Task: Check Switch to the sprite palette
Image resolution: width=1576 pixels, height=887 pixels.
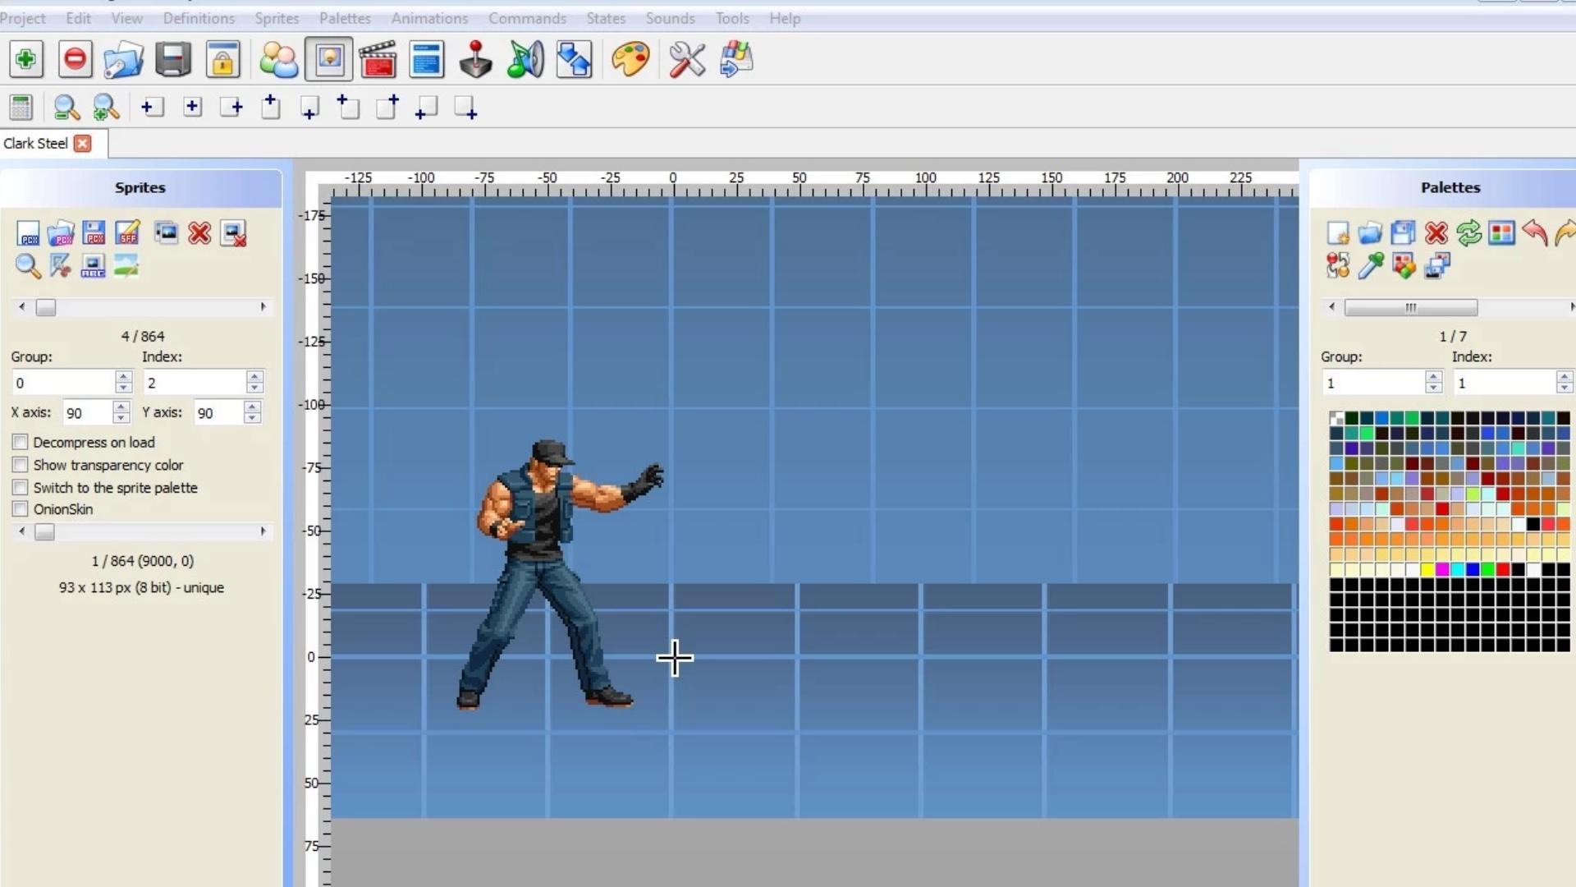Action: click(21, 487)
